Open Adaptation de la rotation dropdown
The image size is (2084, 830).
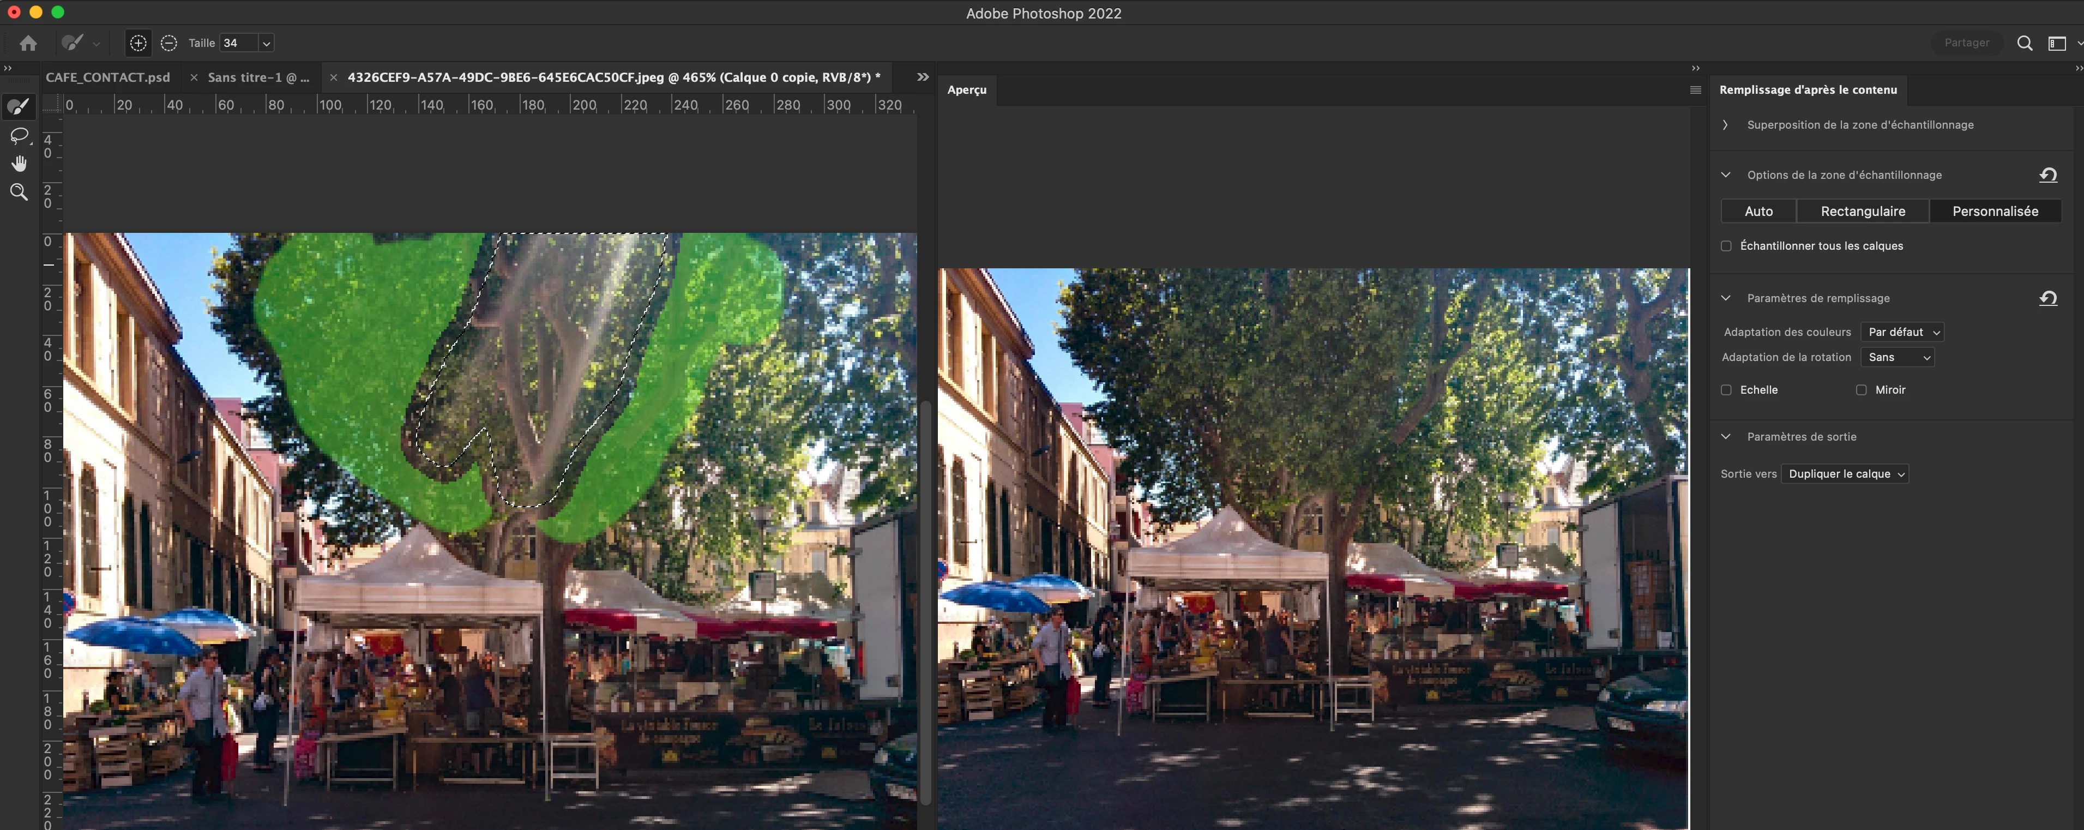[x=1897, y=357]
